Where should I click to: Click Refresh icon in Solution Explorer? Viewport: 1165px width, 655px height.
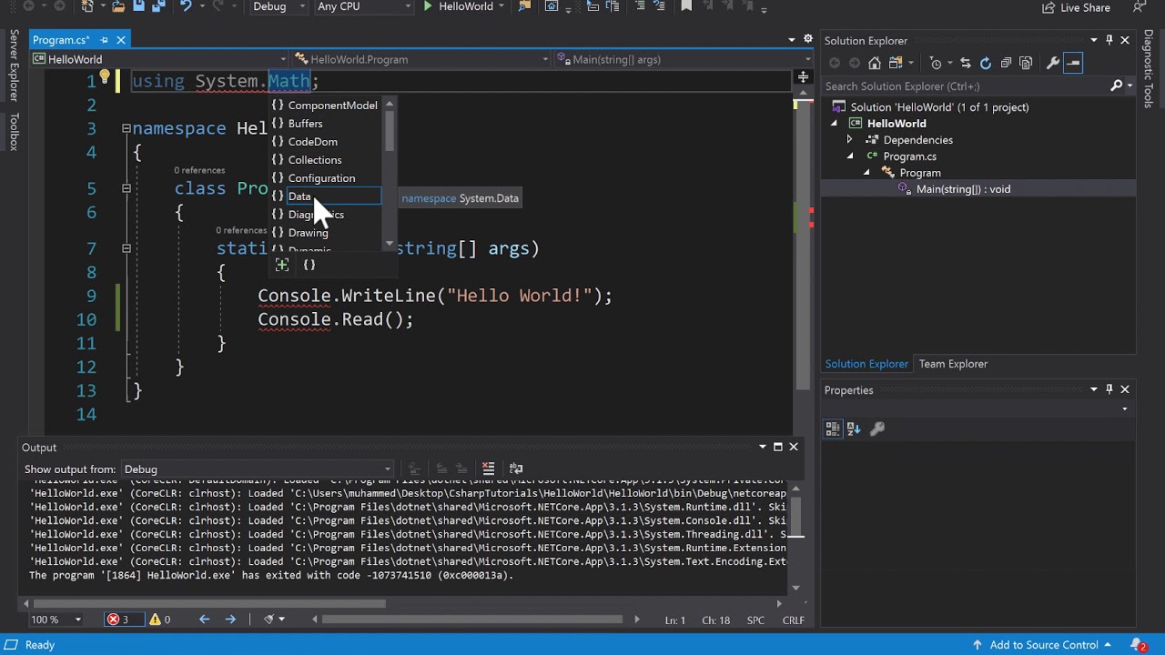click(986, 63)
